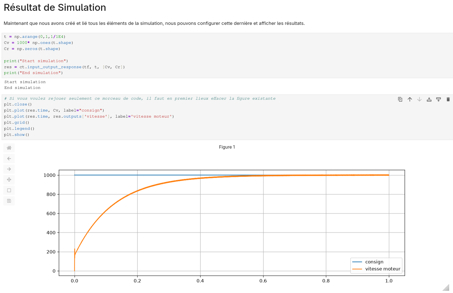This screenshot has height=293, width=453.
Task: Duplicate the cell with copy icon
Action: pyautogui.click(x=400, y=99)
